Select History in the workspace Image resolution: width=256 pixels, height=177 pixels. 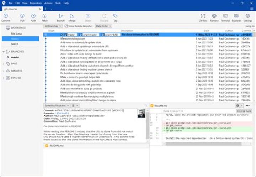(x=21, y=39)
